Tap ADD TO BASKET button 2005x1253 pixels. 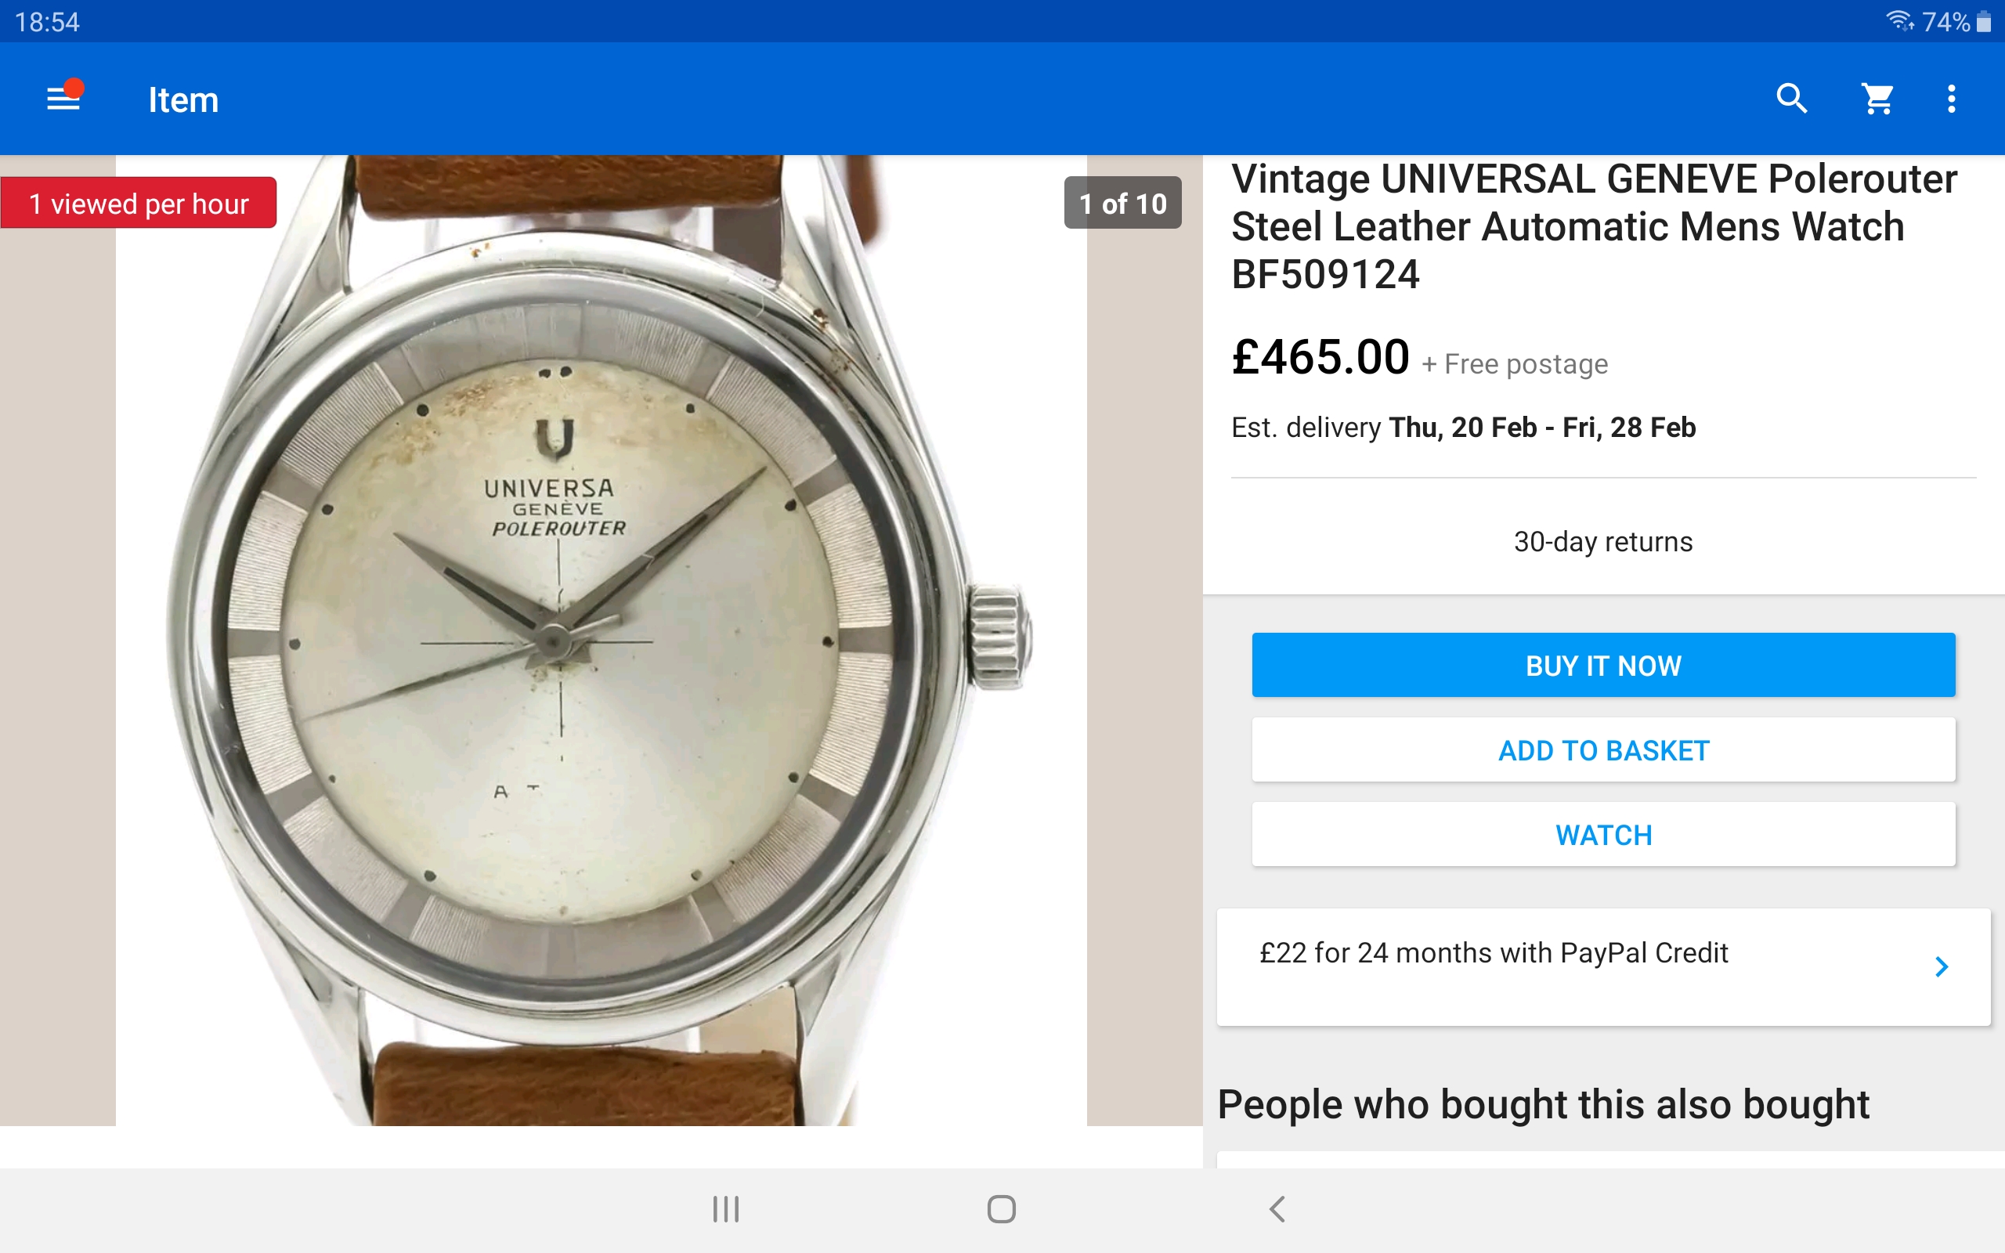point(1603,750)
